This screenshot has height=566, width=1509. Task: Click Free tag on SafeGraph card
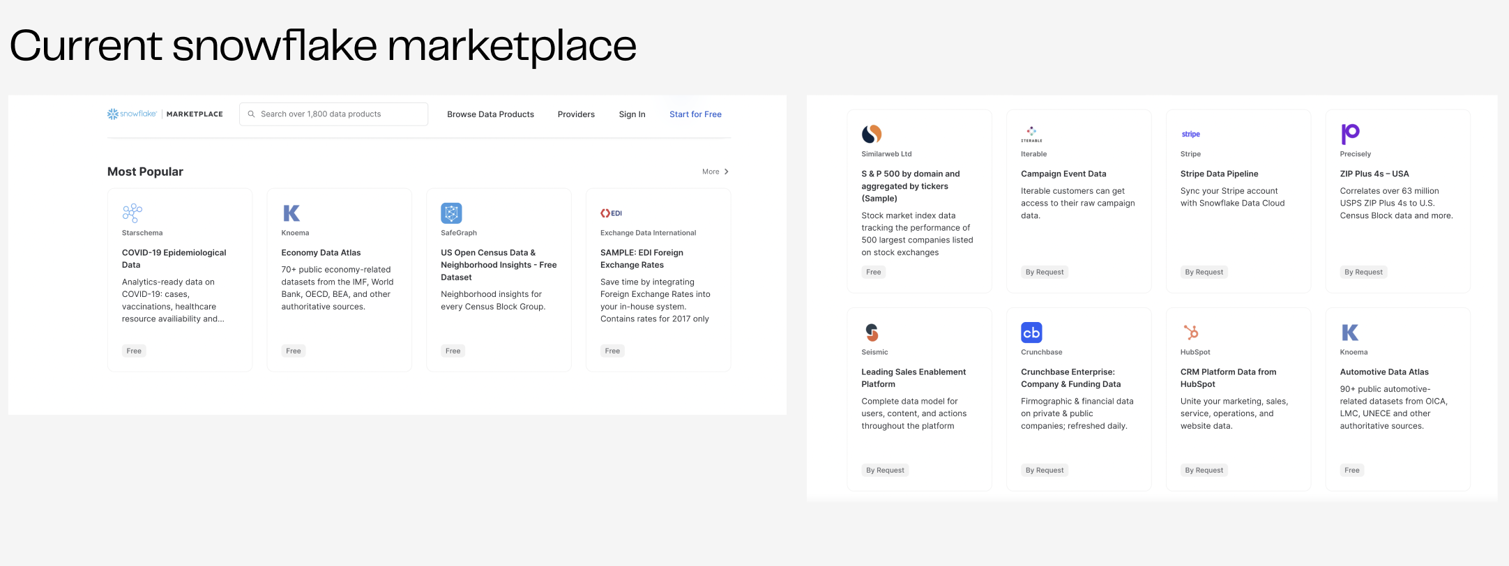click(x=453, y=351)
